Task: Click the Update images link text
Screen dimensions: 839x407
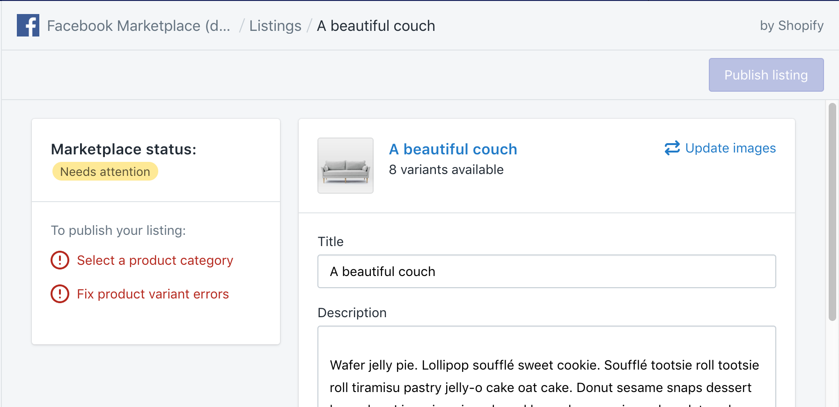Action: pos(730,148)
